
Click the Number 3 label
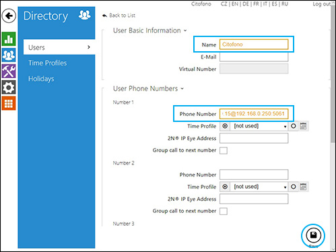point(123,224)
